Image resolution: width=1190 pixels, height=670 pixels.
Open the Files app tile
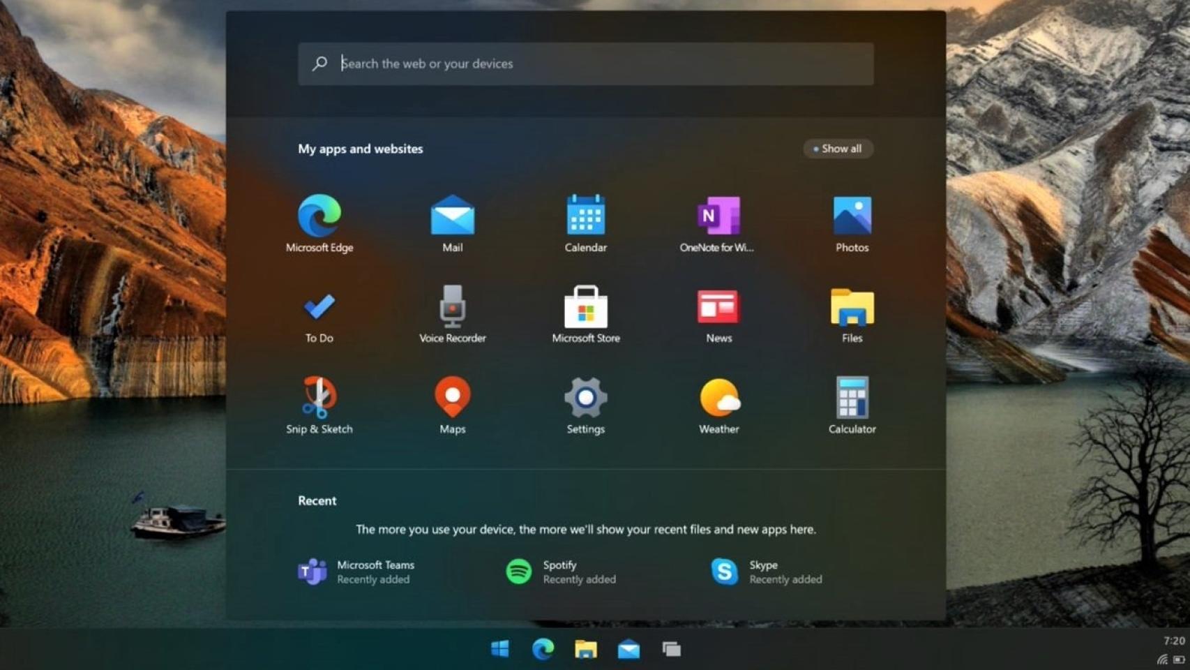coord(852,314)
